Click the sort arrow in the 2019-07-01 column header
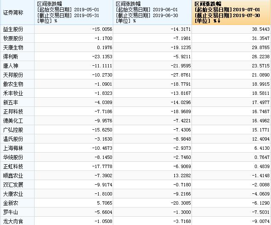This screenshot has height=225, width=271. [219, 21]
